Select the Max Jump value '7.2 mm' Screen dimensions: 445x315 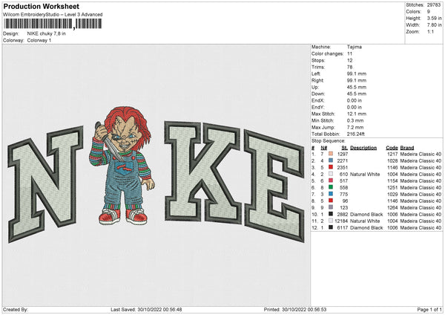click(x=355, y=127)
